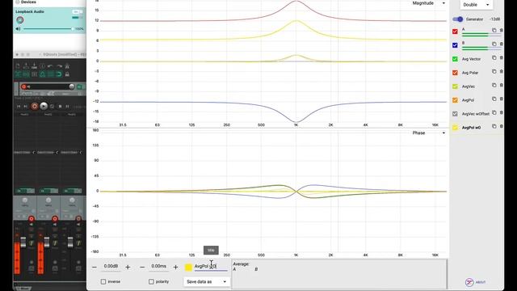Click the -12dB generator level value
This screenshot has height=291, width=517.
point(494,19)
